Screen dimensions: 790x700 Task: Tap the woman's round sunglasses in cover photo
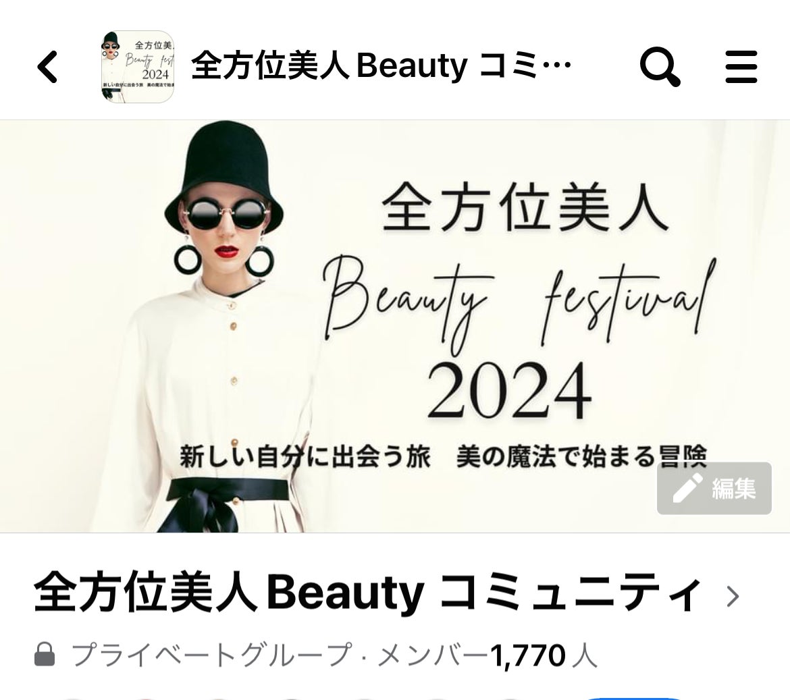click(226, 214)
